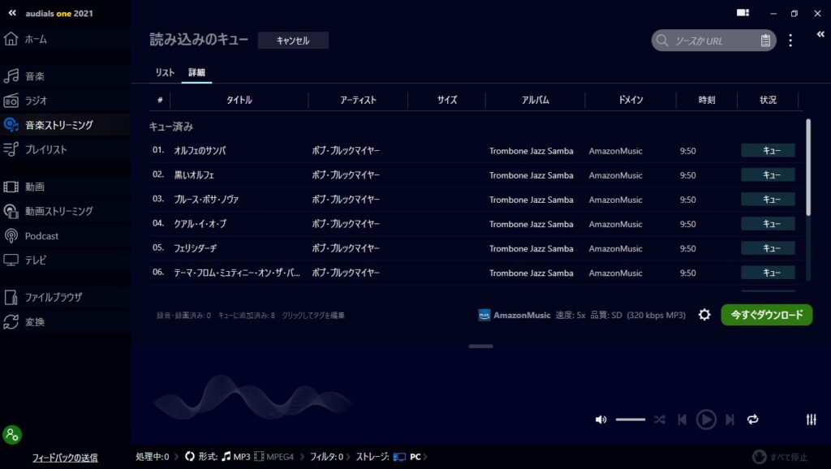The image size is (831, 469).
Task: Click the clipboard paste icon in search box
Action: [x=765, y=41]
